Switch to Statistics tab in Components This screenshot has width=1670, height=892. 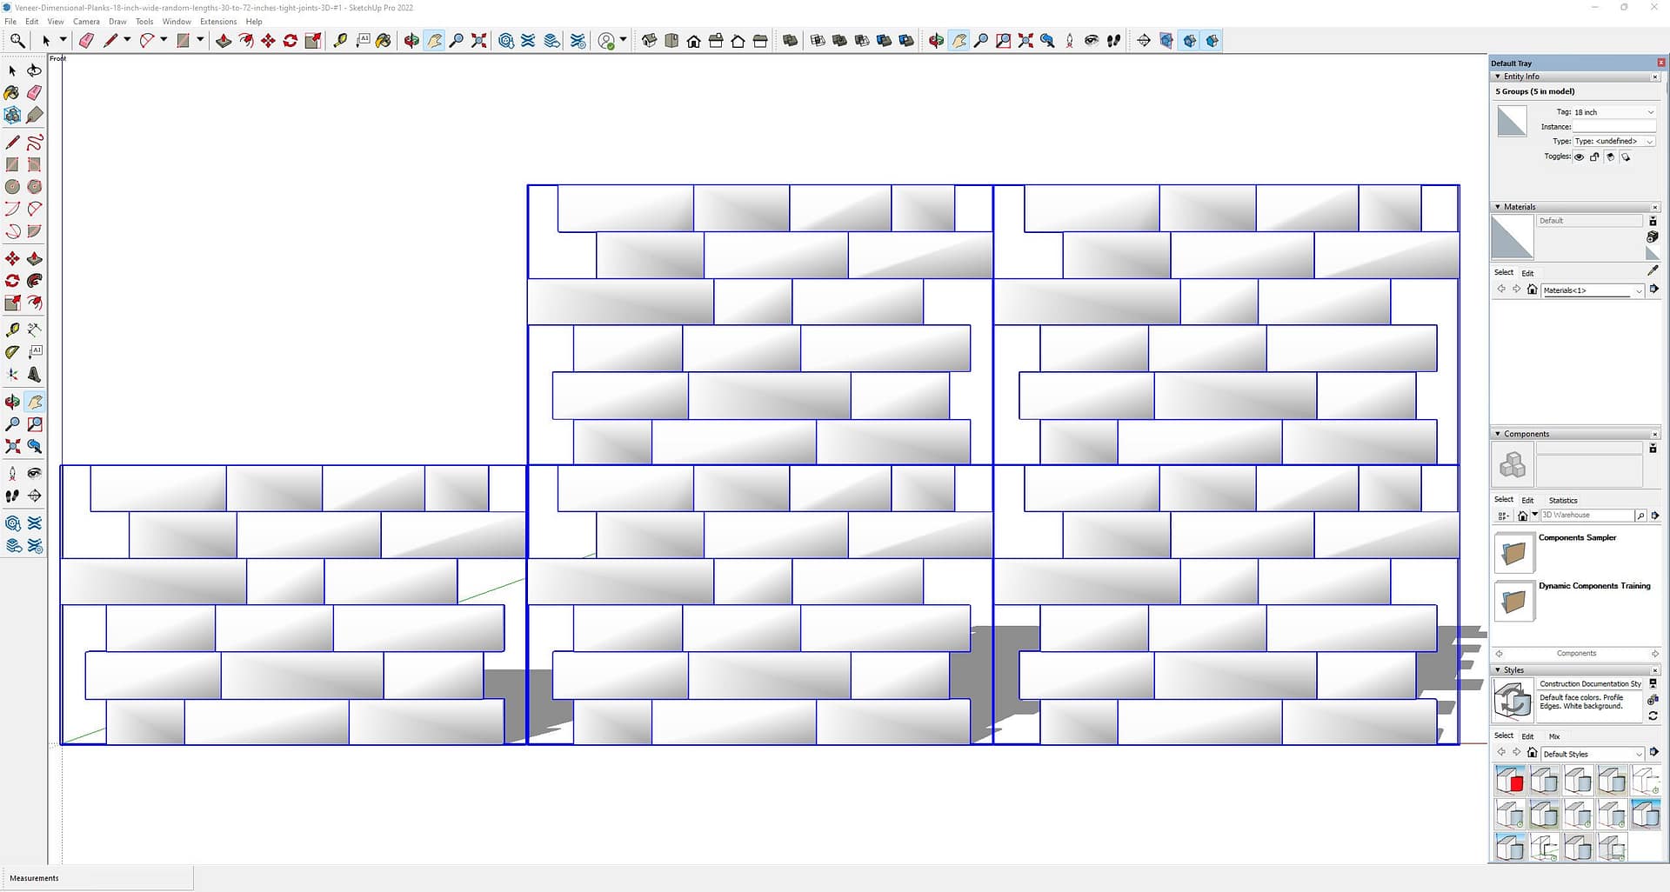pos(1562,500)
